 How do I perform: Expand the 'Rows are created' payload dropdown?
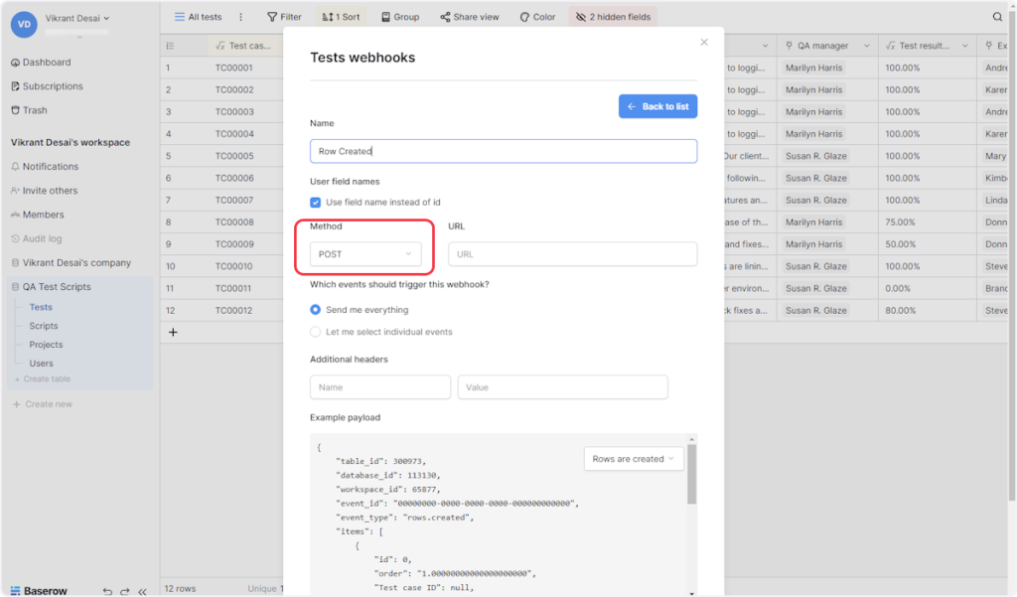tap(633, 459)
